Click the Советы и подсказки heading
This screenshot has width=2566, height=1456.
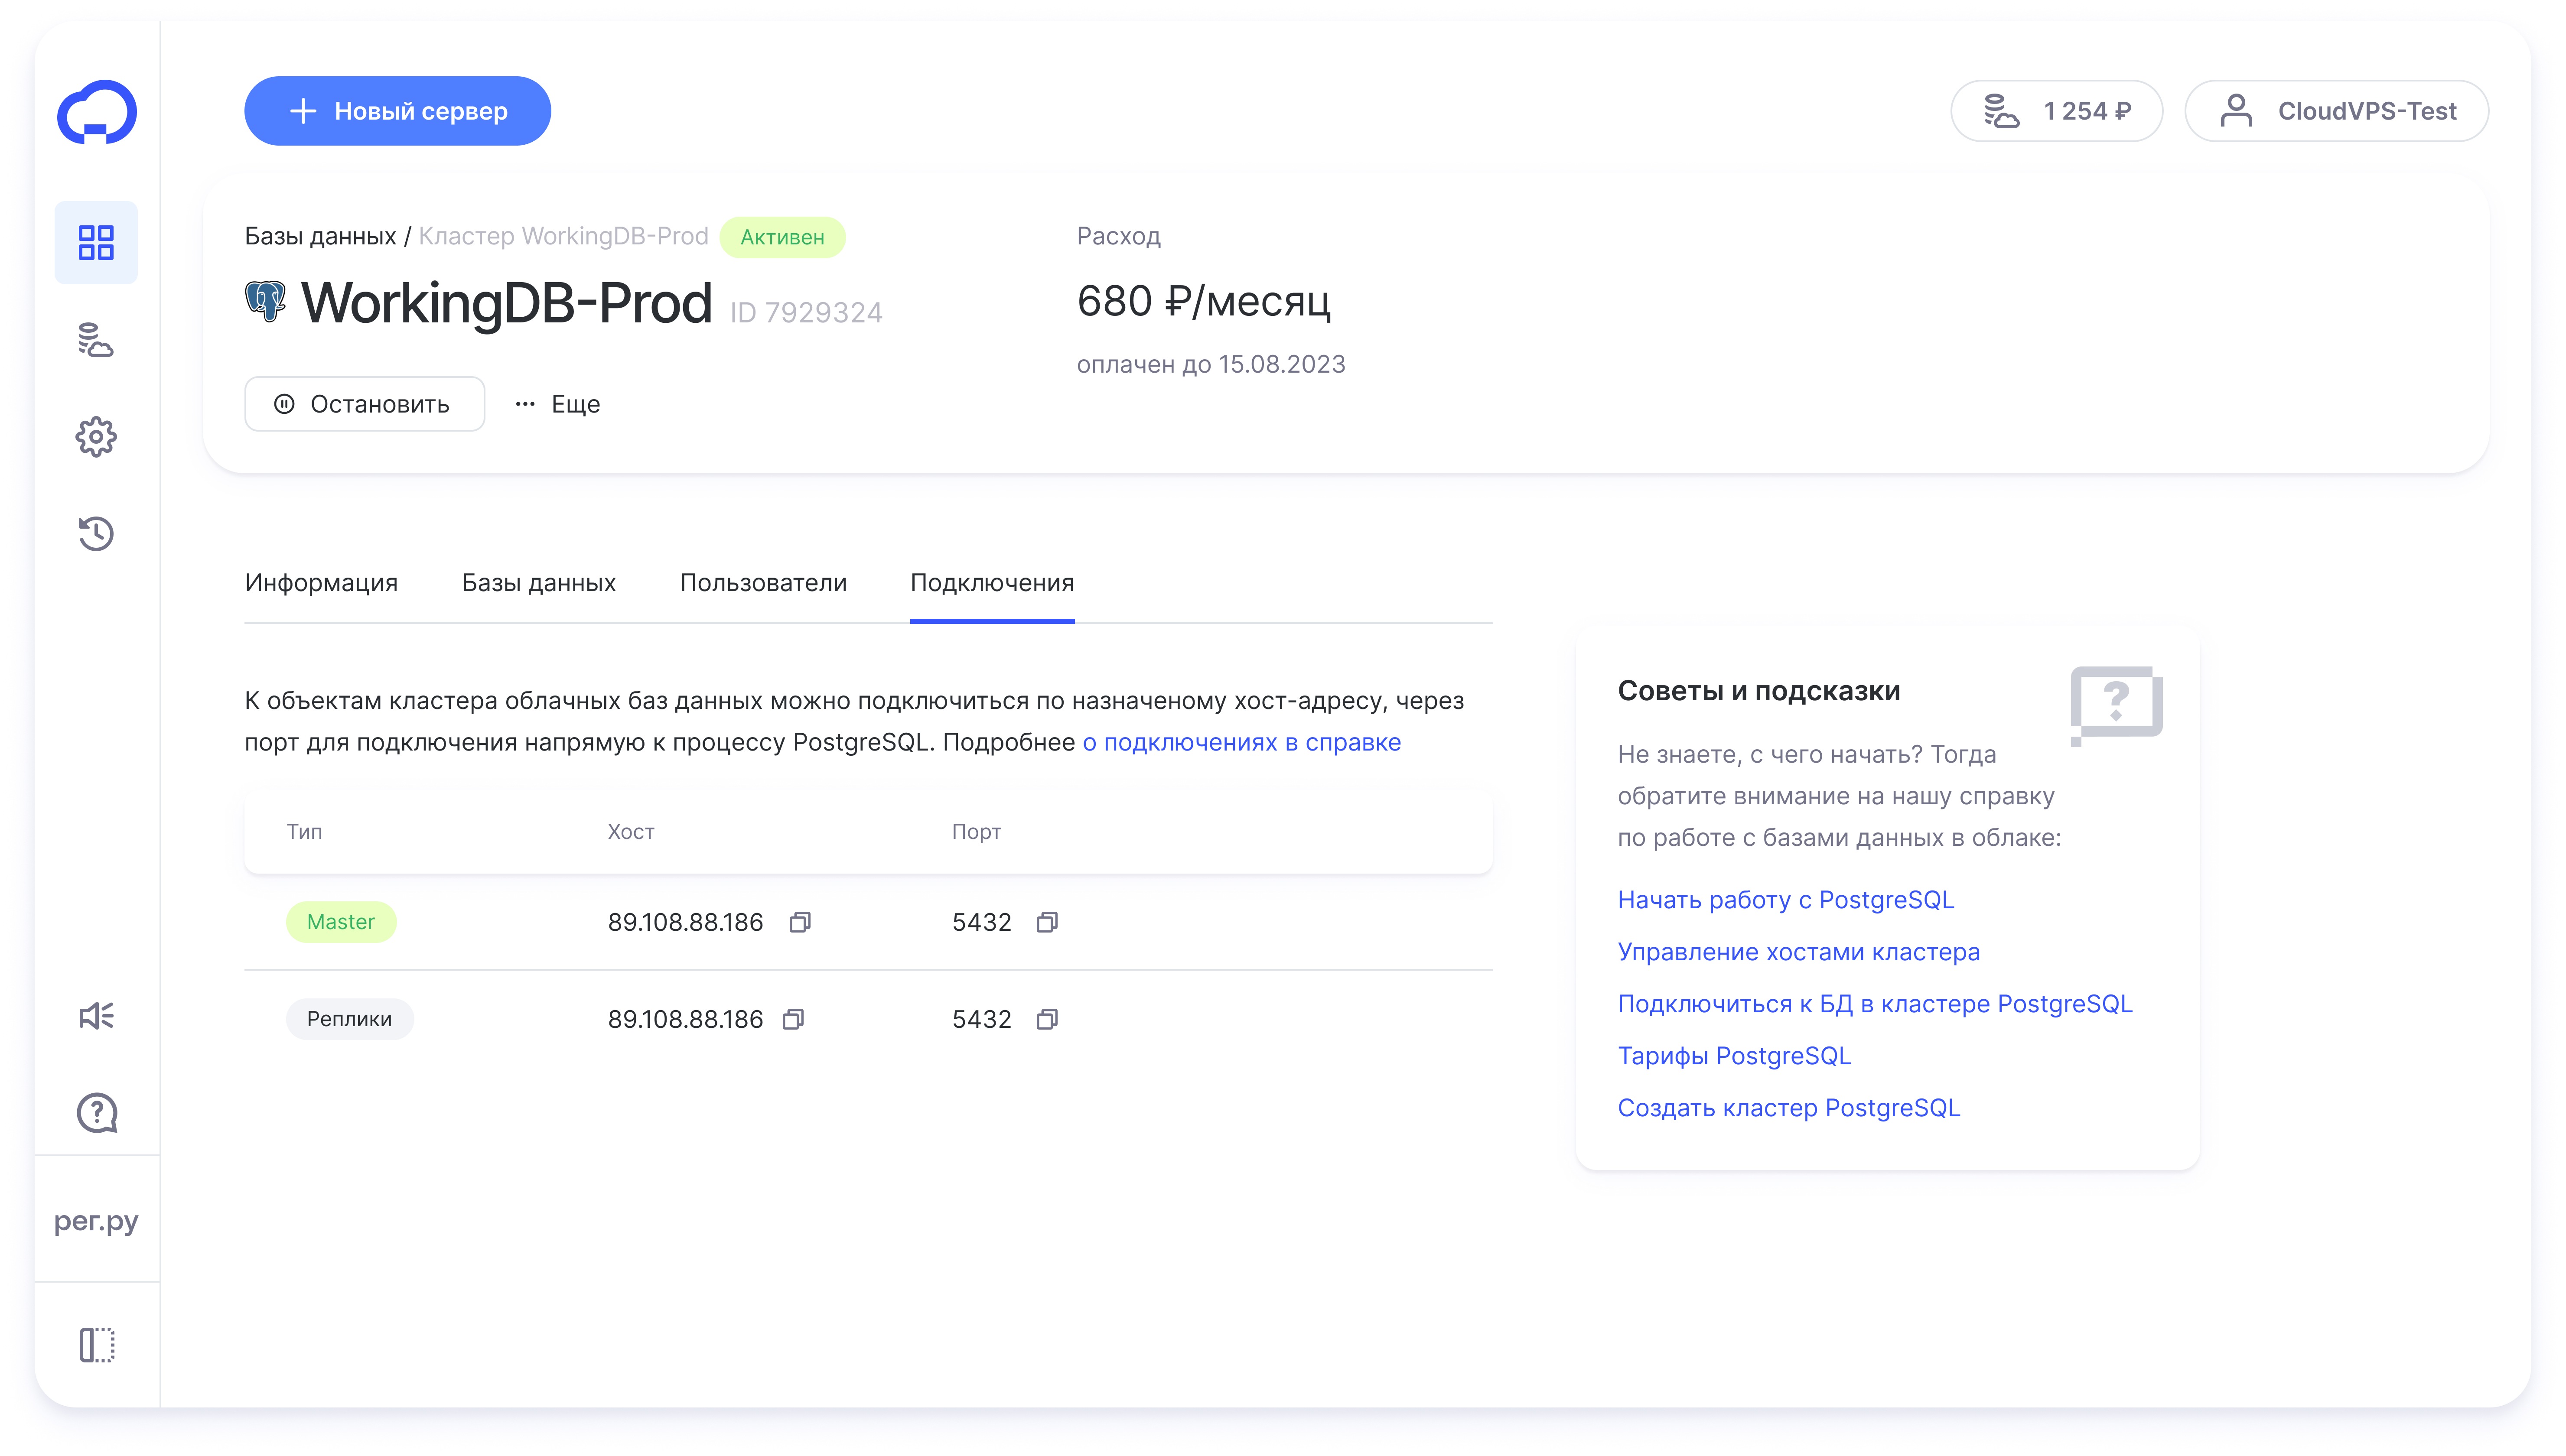1759,691
